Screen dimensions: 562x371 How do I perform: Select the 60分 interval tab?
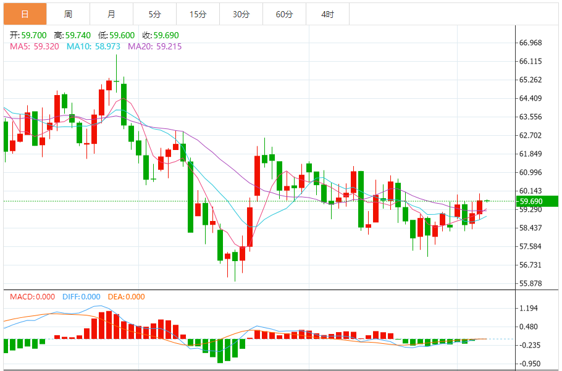point(284,14)
